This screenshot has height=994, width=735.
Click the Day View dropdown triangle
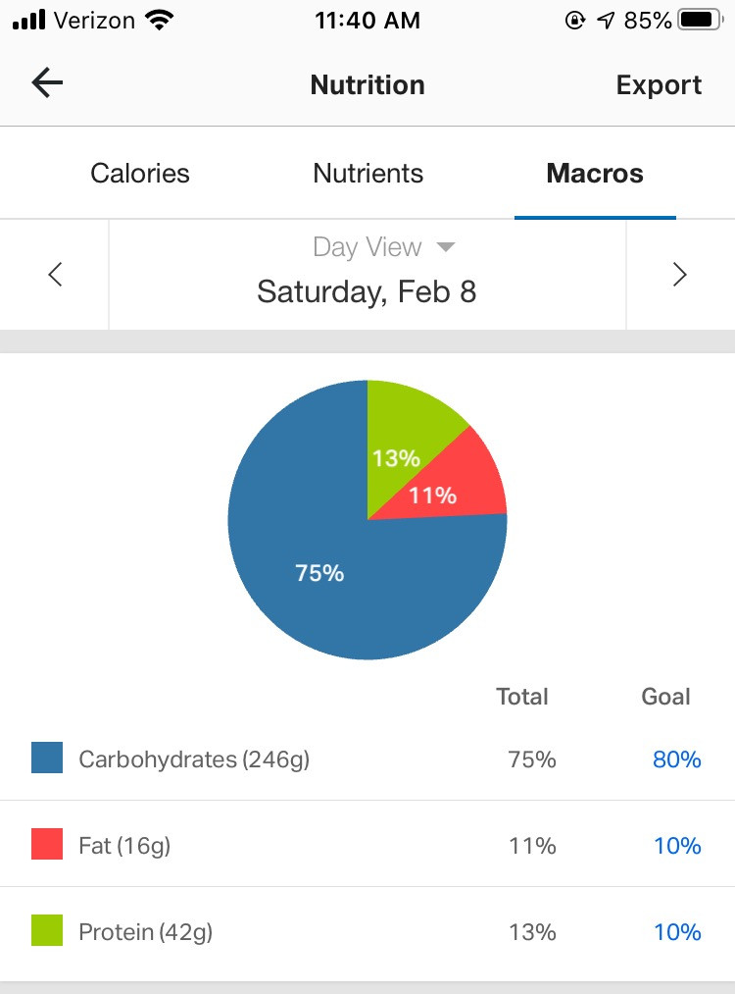coord(446,247)
